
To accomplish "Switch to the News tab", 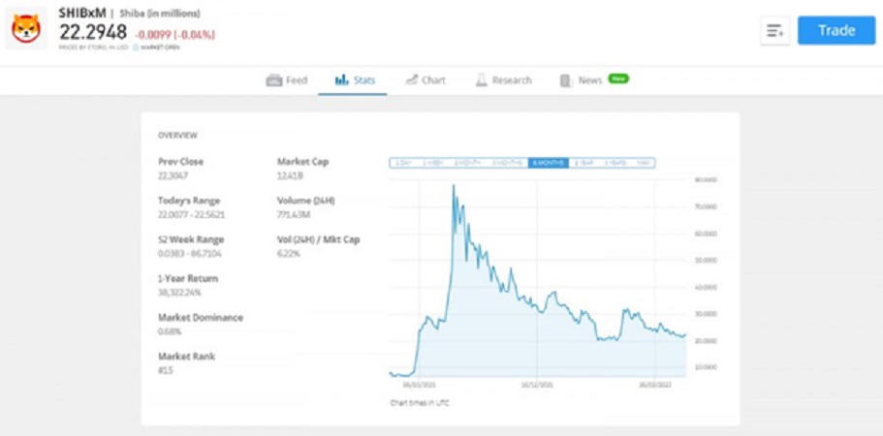I will pyautogui.click(x=590, y=80).
